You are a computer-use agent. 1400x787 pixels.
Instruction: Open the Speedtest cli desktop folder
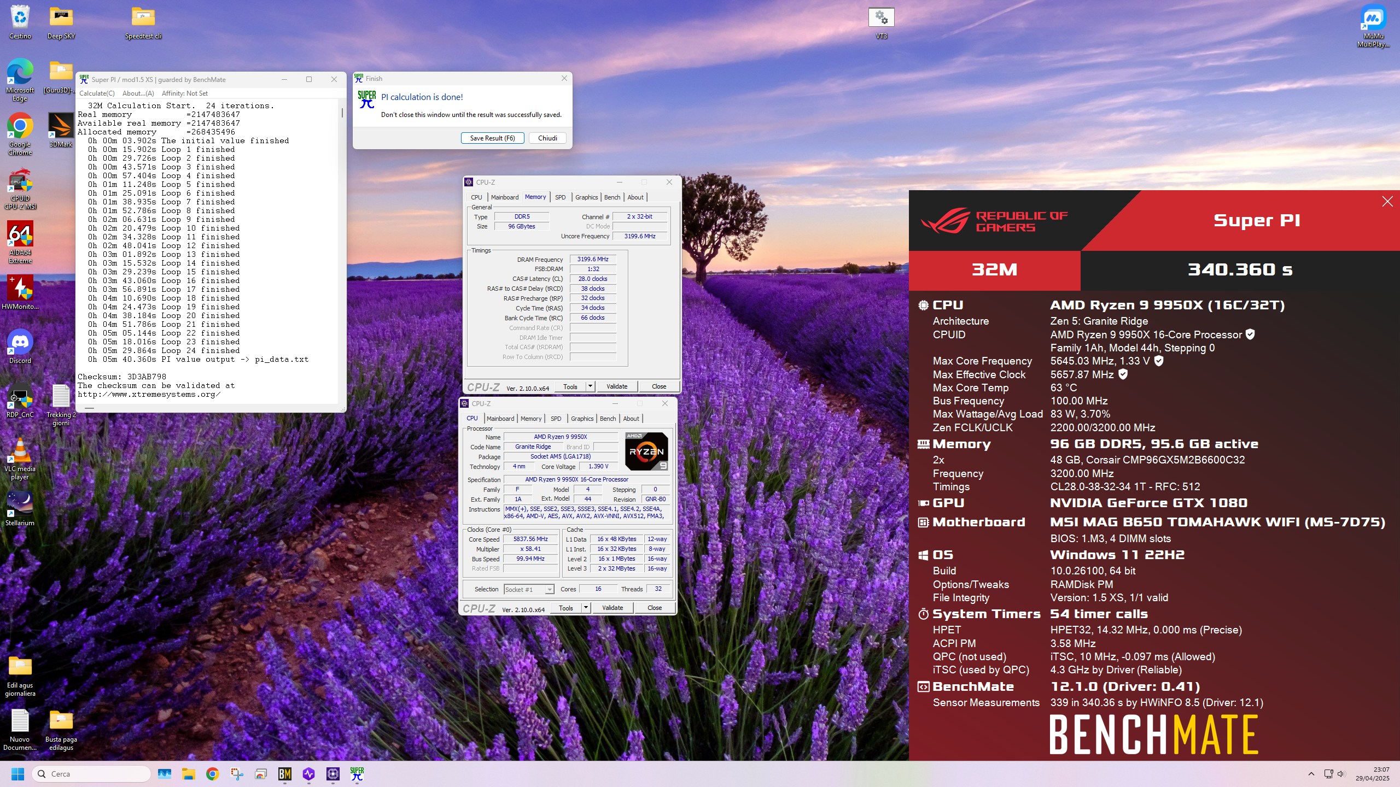(143, 22)
